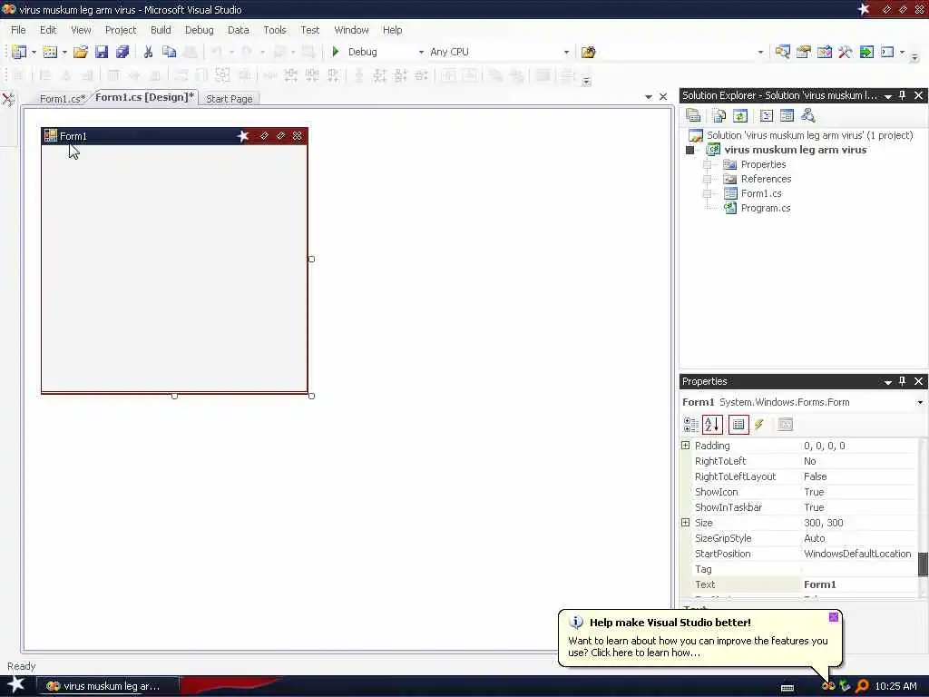The width and height of the screenshot is (929, 697).
Task: Switch to the Form1.cs* code tab
Action: tap(63, 98)
